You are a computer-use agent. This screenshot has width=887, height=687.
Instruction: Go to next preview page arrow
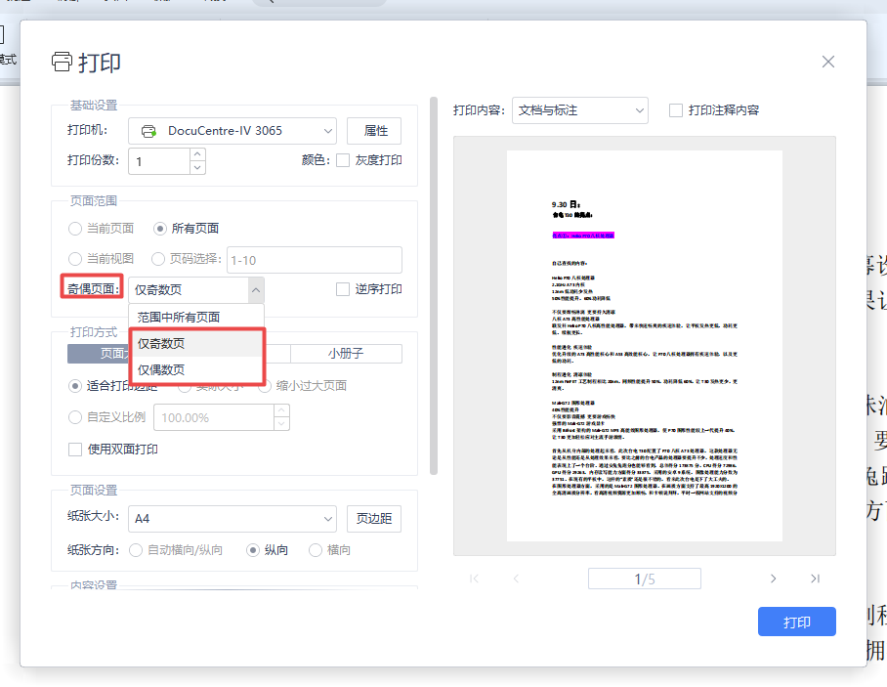tap(773, 579)
